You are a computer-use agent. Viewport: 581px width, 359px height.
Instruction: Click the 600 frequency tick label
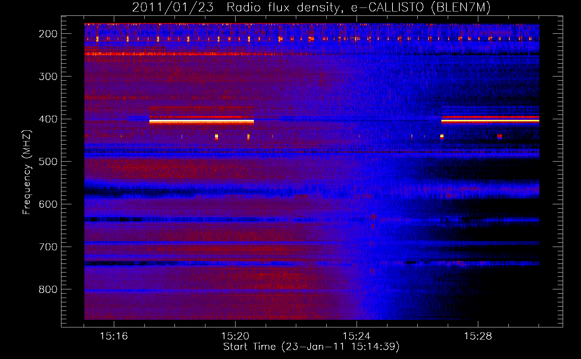pyautogui.click(x=48, y=204)
